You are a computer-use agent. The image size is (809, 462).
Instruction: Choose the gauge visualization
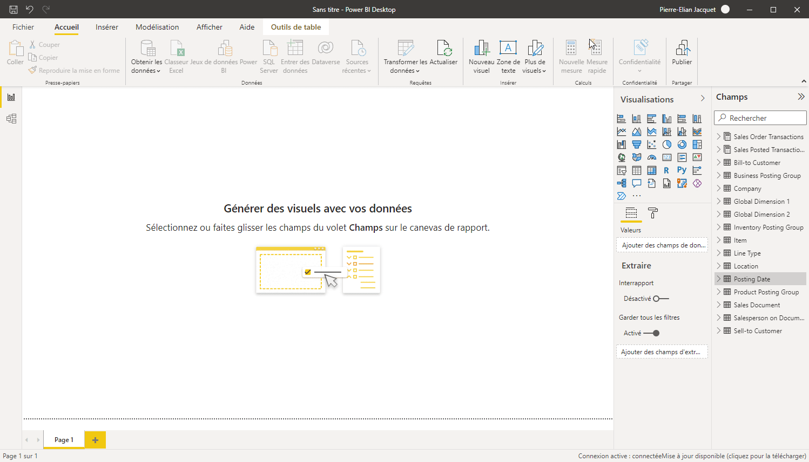(652, 157)
